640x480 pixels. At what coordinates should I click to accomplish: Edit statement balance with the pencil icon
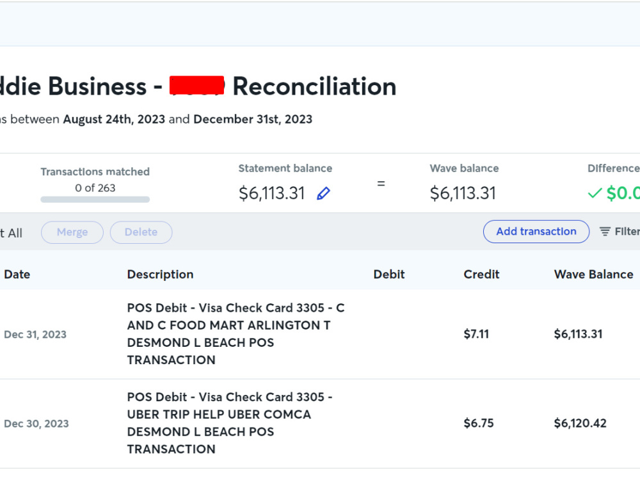[x=323, y=193]
